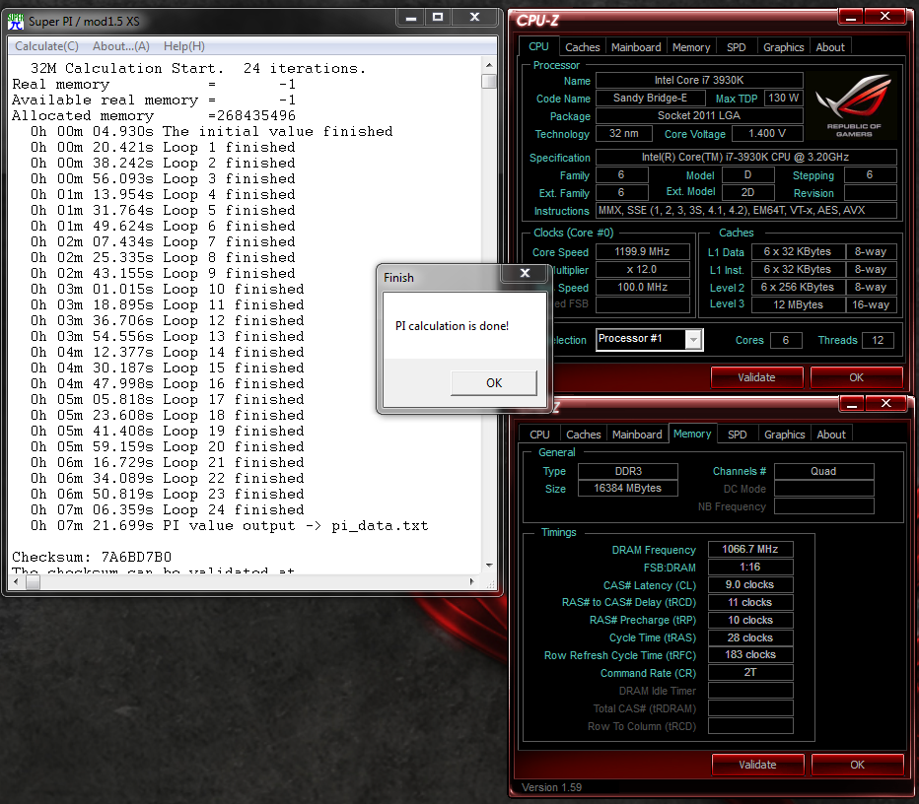Click Super PI vertical scrollbar down arrow
This screenshot has width=919, height=804.
pos(489,566)
